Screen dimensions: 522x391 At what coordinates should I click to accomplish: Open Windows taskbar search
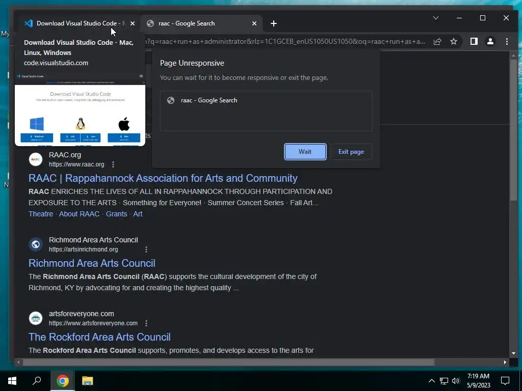coord(37,381)
